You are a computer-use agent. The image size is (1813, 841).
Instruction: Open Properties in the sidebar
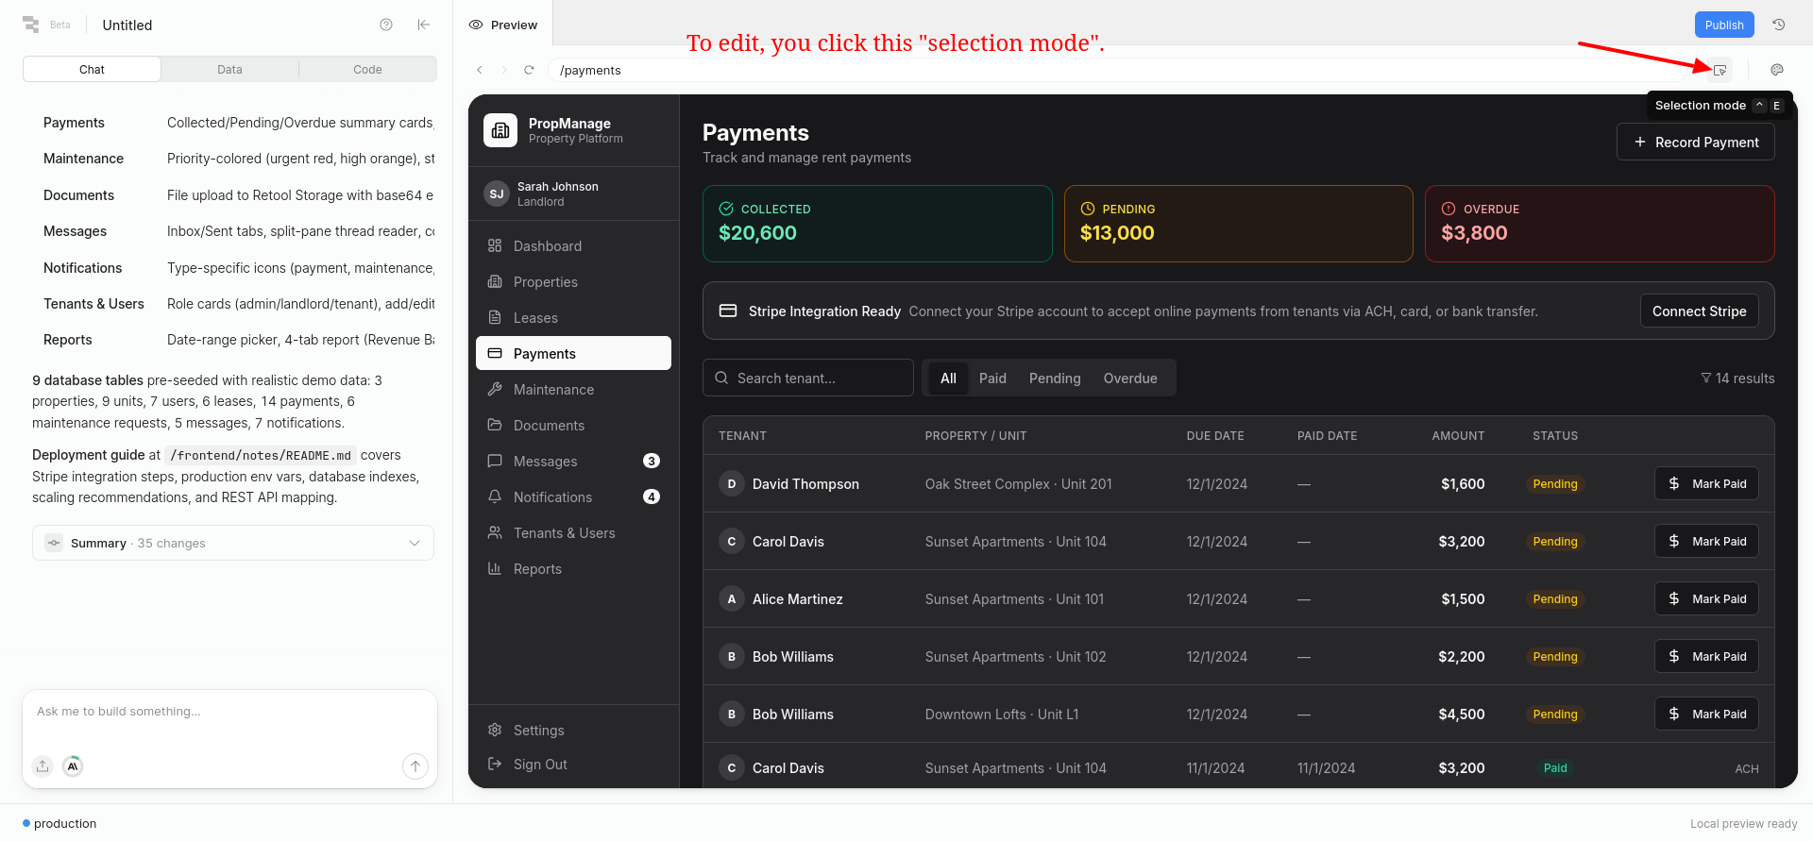click(x=573, y=281)
